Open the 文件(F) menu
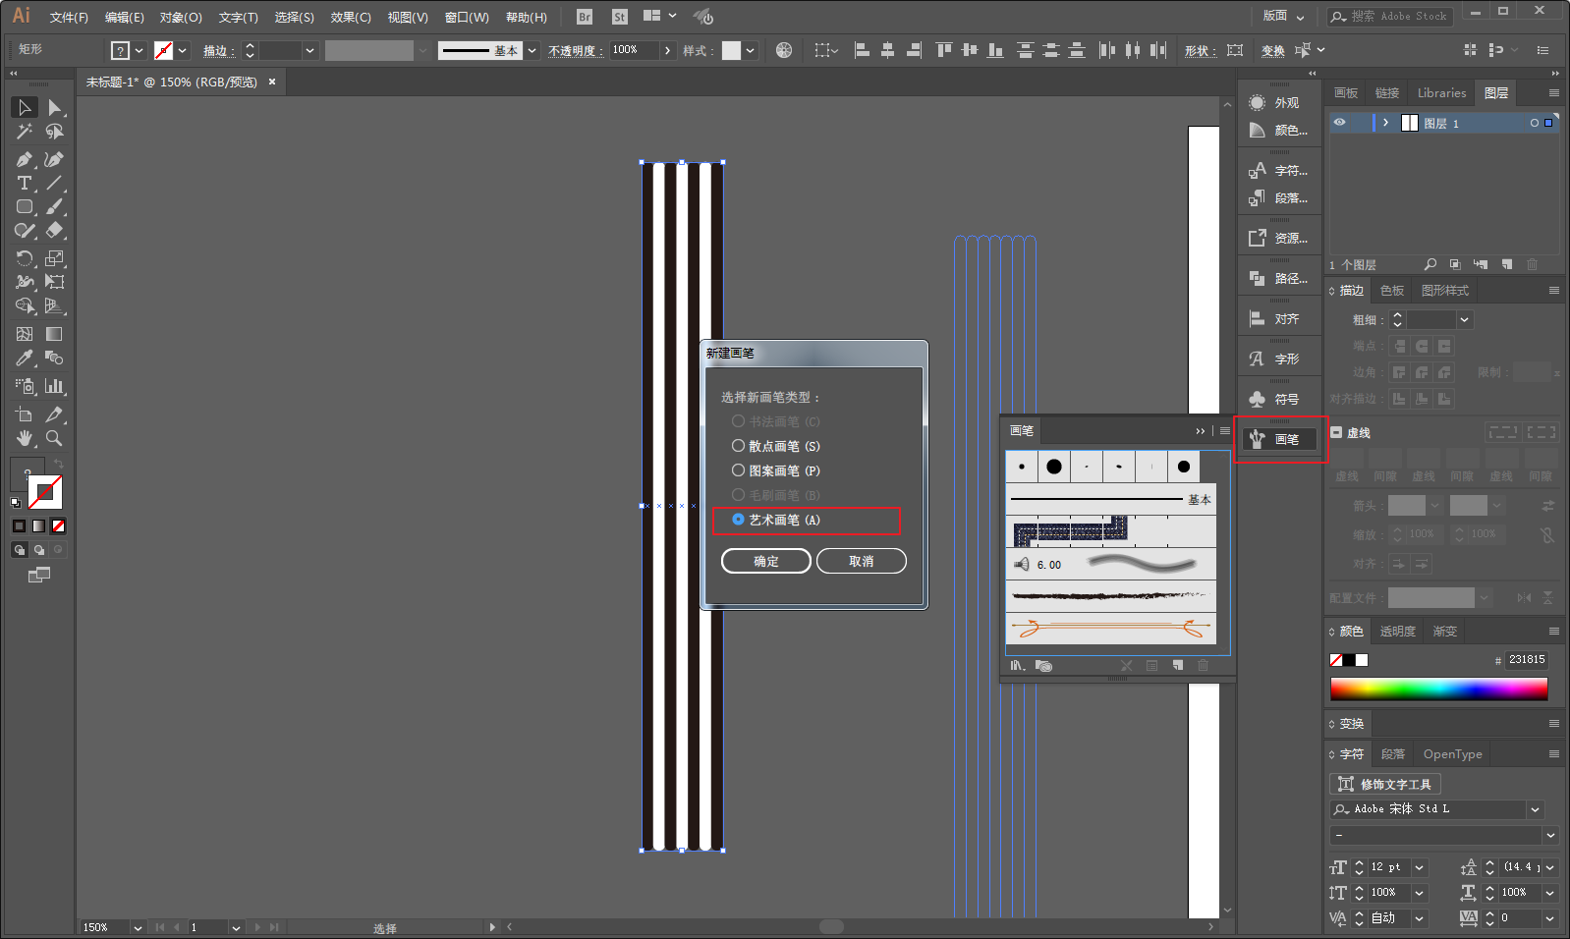Image resolution: width=1570 pixels, height=939 pixels. pos(69,17)
